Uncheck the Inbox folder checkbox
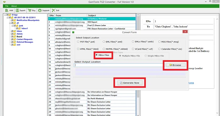220x116 pixels. click(x=12, y=31)
